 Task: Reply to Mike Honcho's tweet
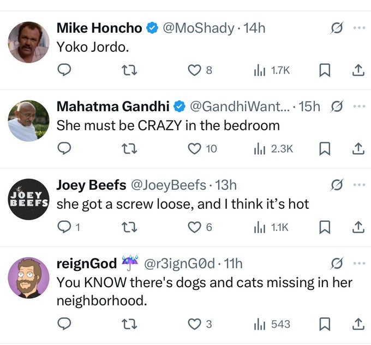pos(64,70)
